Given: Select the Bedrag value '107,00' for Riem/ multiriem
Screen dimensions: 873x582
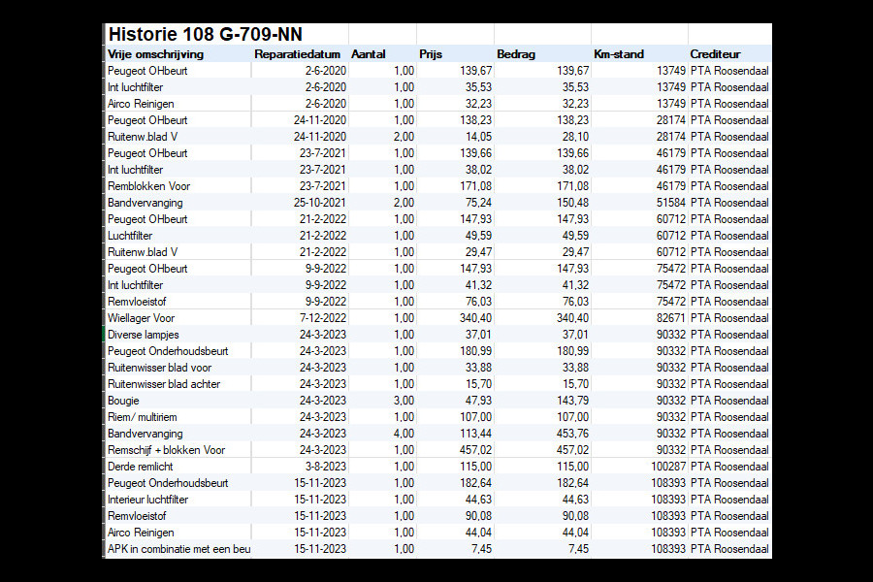Looking at the screenshot, I should point(573,416).
